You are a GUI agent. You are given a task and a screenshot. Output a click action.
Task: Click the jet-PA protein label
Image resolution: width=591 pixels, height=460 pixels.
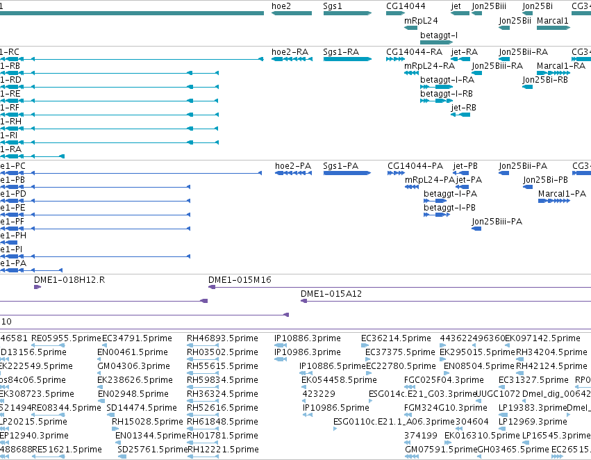[x=469, y=180]
